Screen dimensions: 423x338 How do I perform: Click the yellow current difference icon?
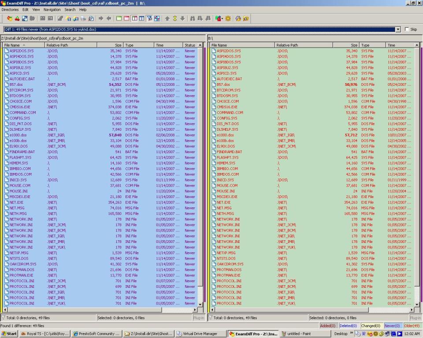[175, 18]
